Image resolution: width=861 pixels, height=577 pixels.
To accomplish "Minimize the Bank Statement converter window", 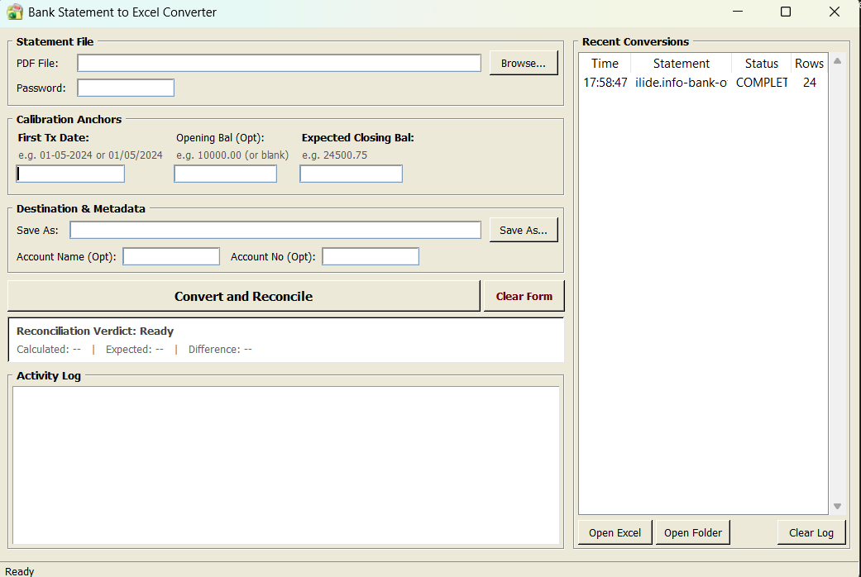I will pos(738,12).
